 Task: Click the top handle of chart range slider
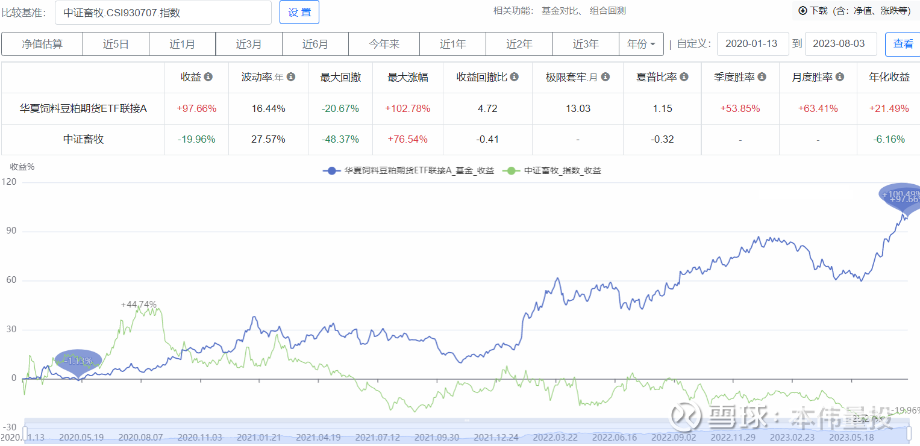point(466,420)
